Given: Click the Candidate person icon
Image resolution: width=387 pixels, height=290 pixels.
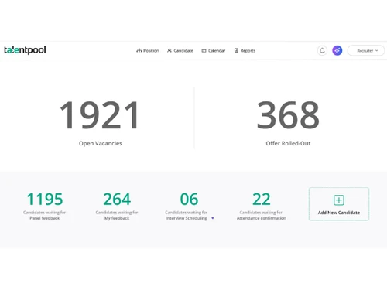Looking at the screenshot, I should (x=170, y=50).
